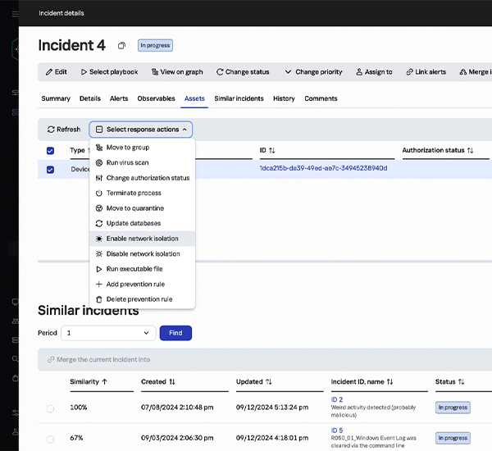Click the Run executable file triangle icon
This screenshot has width=492, height=451.
(x=99, y=269)
